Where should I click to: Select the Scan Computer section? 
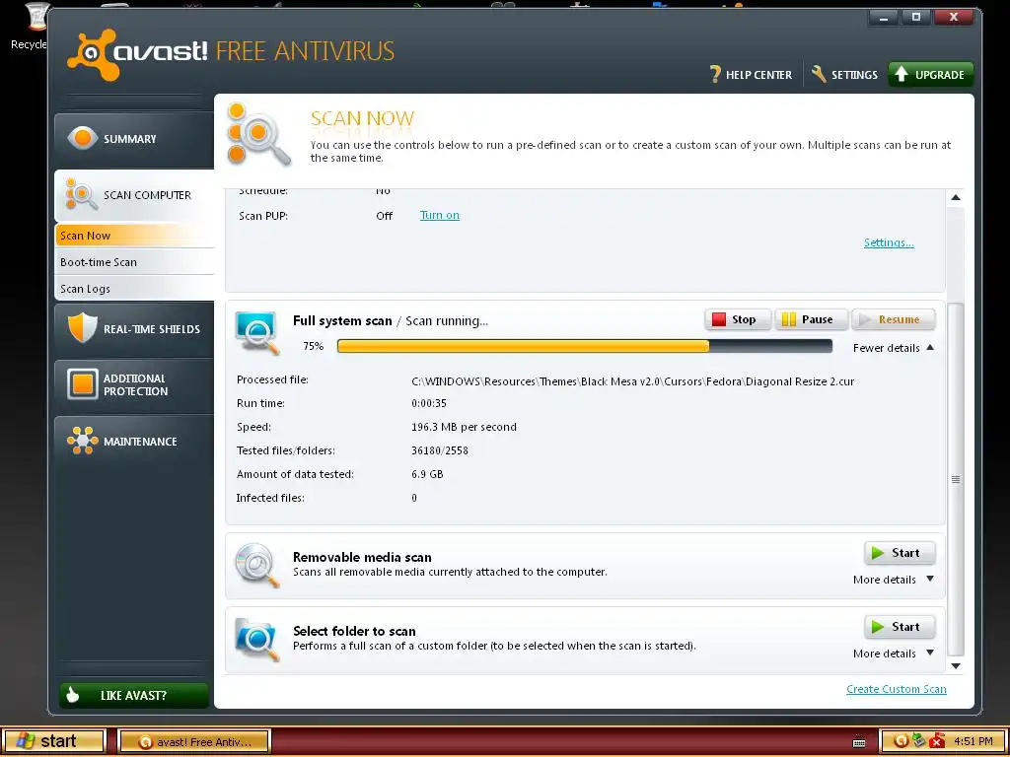click(134, 195)
